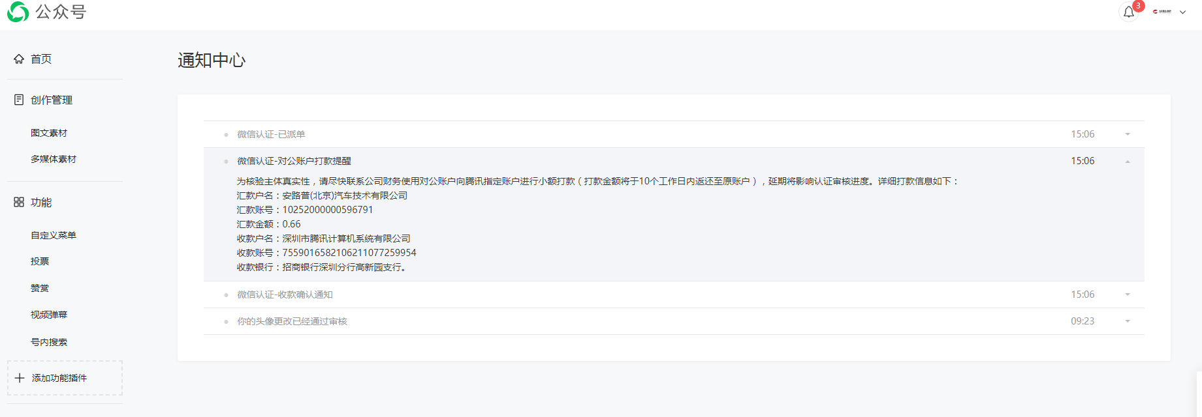1202x417 pixels.
Task: Open 多媒体素材 in the sidebar
Action: tap(54, 159)
